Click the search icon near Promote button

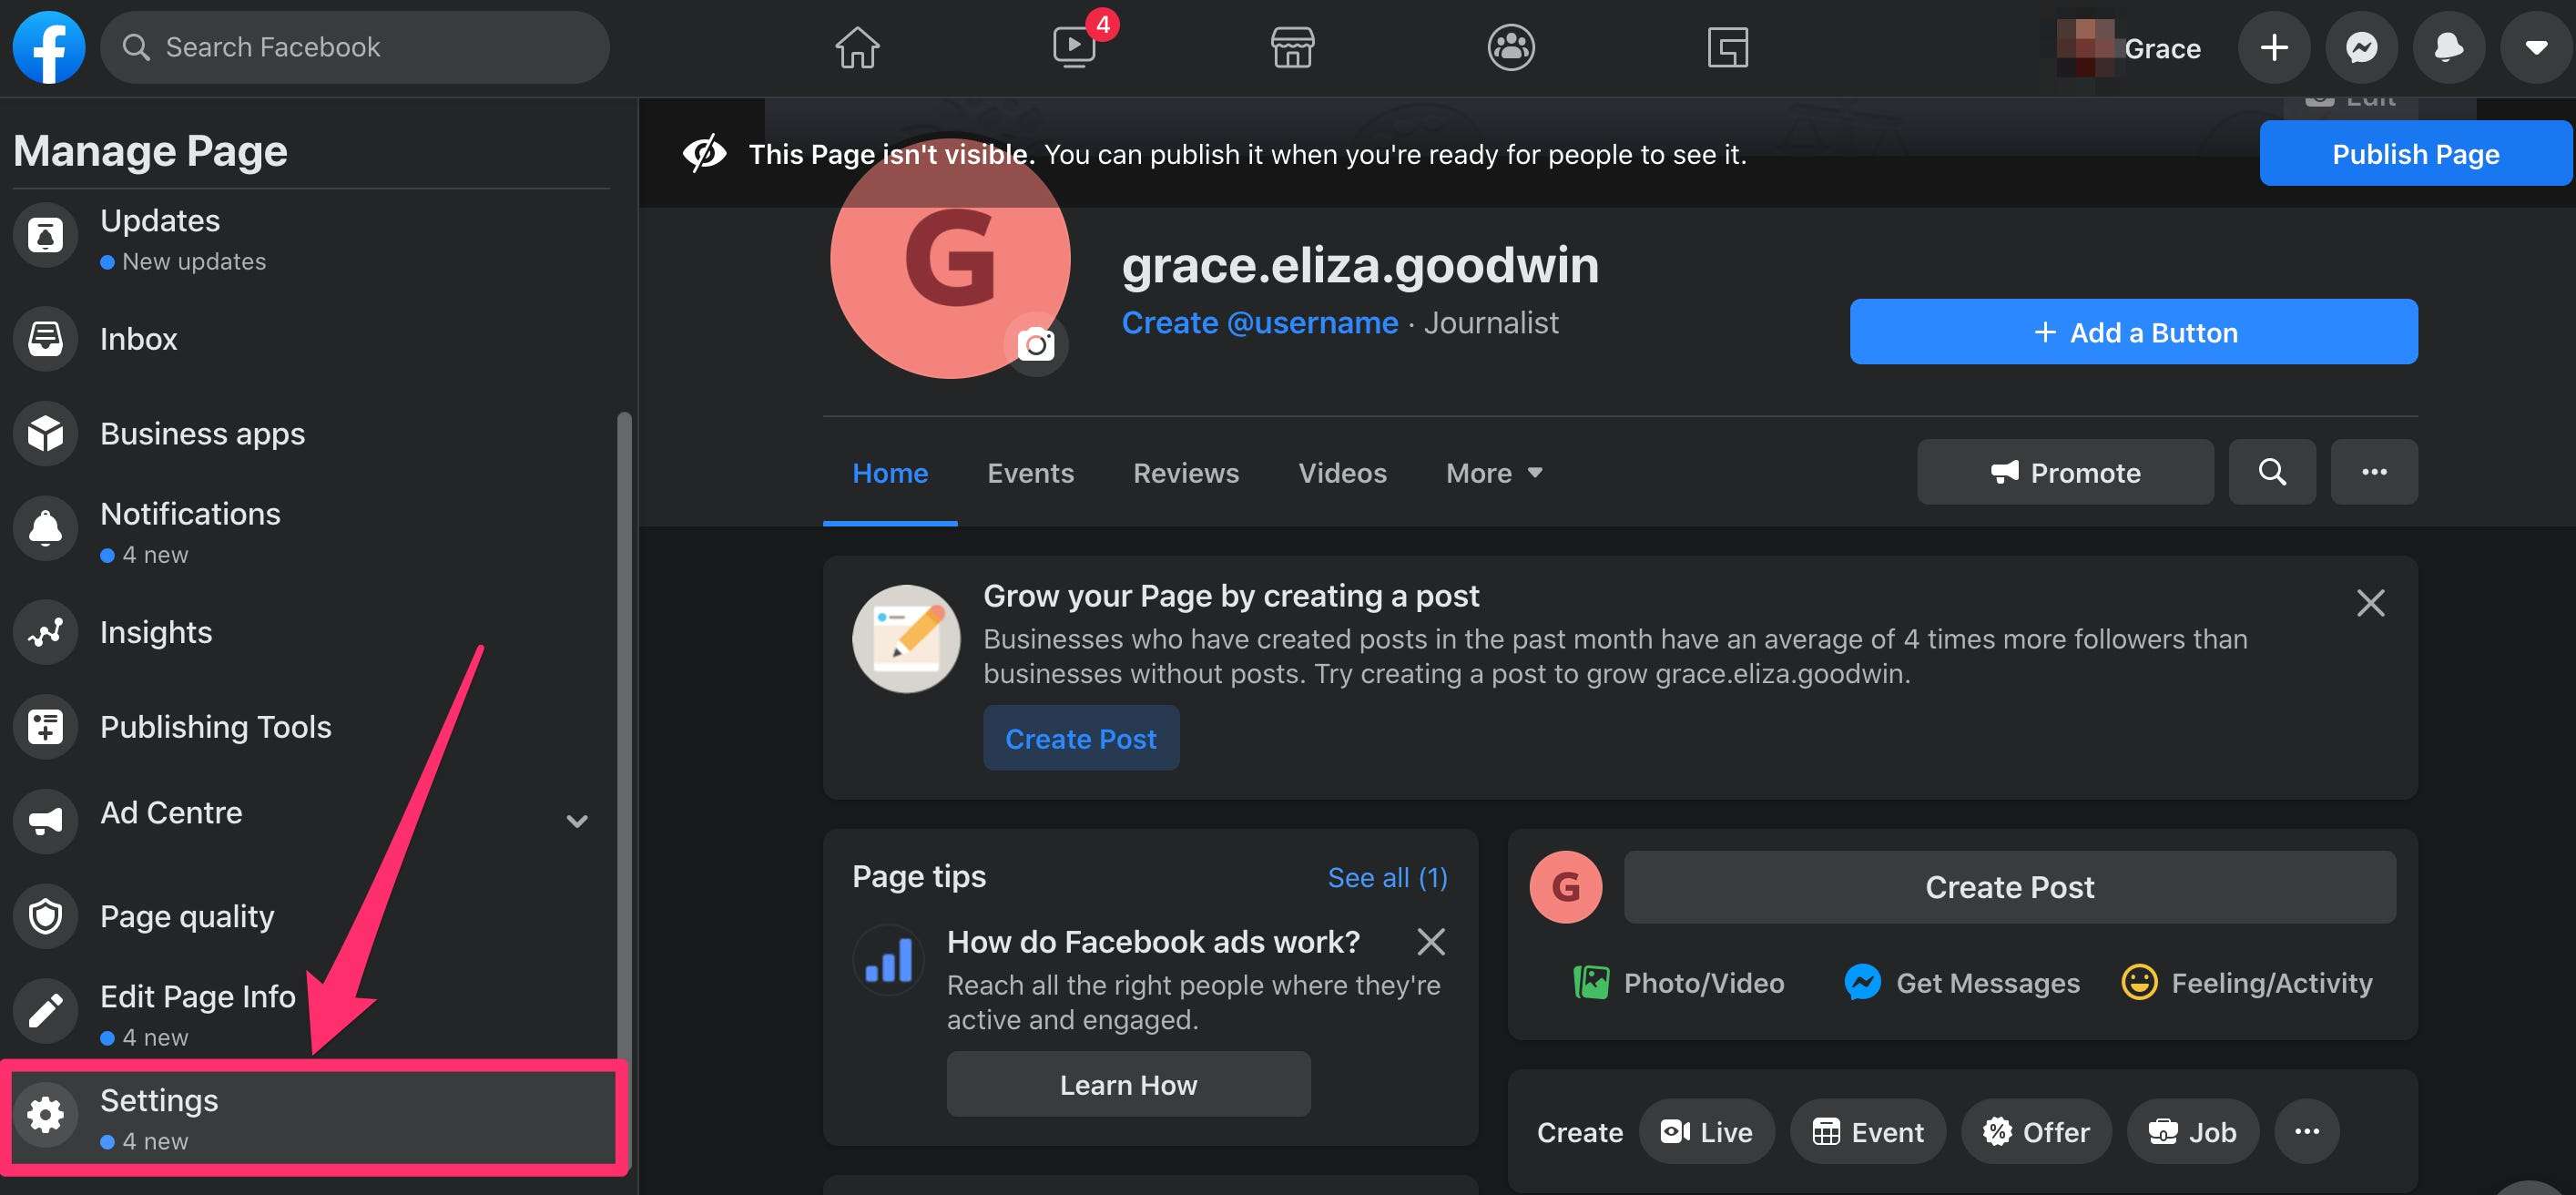[x=2272, y=472]
